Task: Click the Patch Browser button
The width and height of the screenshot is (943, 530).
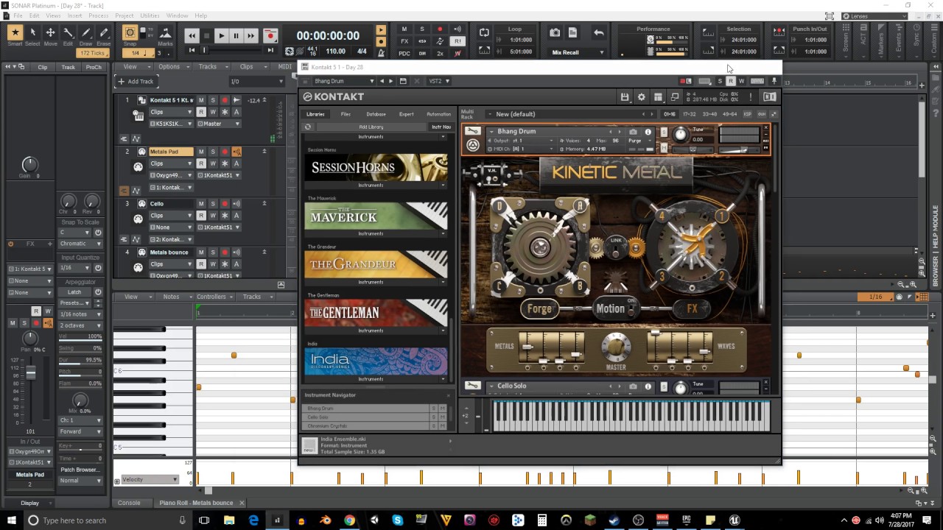Action: (x=80, y=470)
